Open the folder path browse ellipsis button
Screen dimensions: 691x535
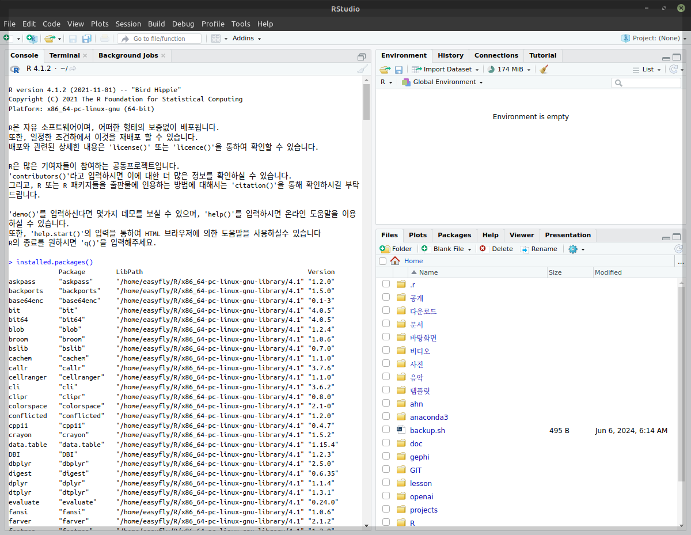680,261
